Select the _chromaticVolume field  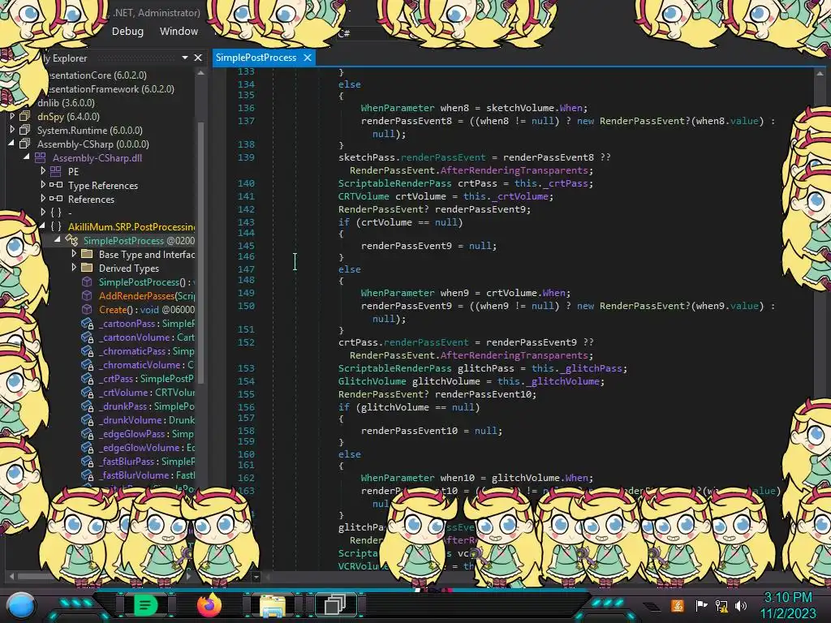tap(146, 365)
